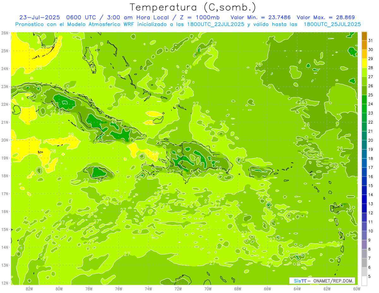Image resolution: width=379 pixels, height=293 pixels.
Task: Pick the orange legend swatch between 30 and 31
Action: 364,45
